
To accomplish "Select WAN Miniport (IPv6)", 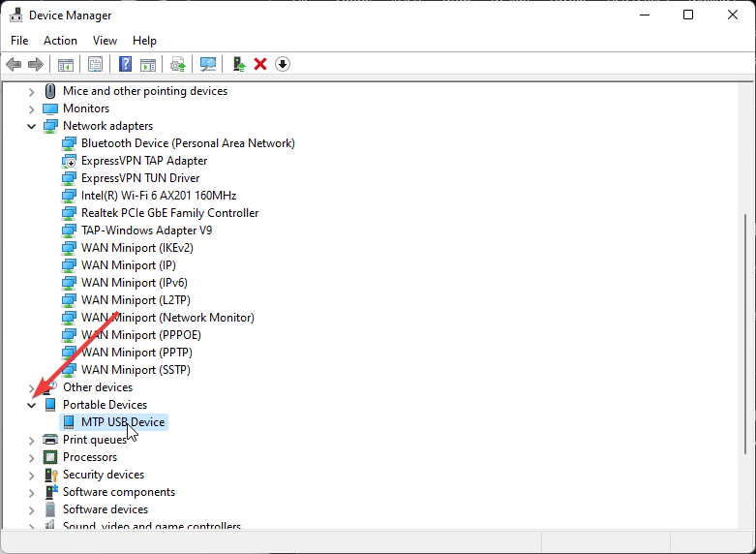I will (x=135, y=283).
